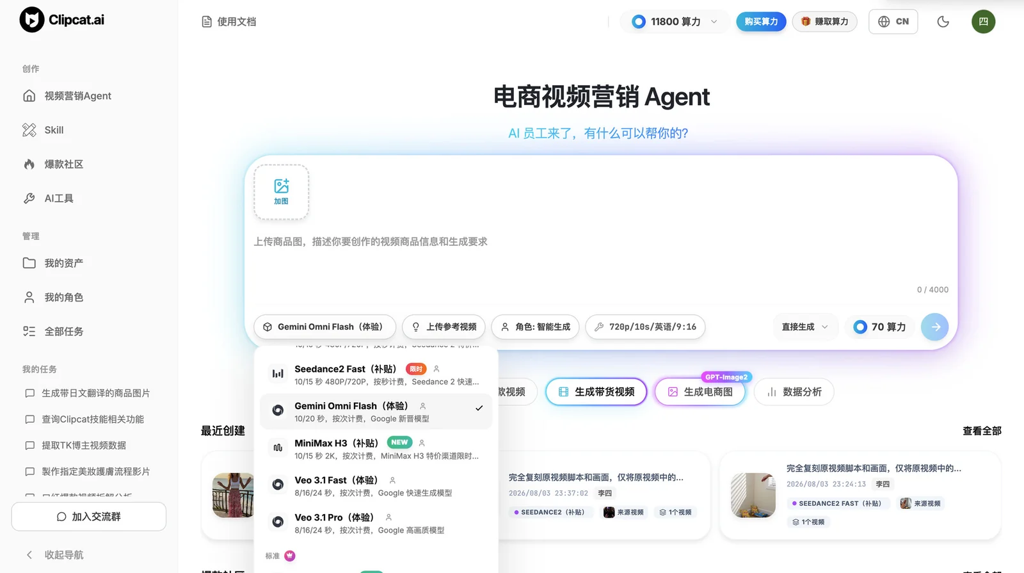This screenshot has height=573, width=1024.
Task: Open 720p/10s/英语/9:16 settings chip
Action: [x=645, y=327]
